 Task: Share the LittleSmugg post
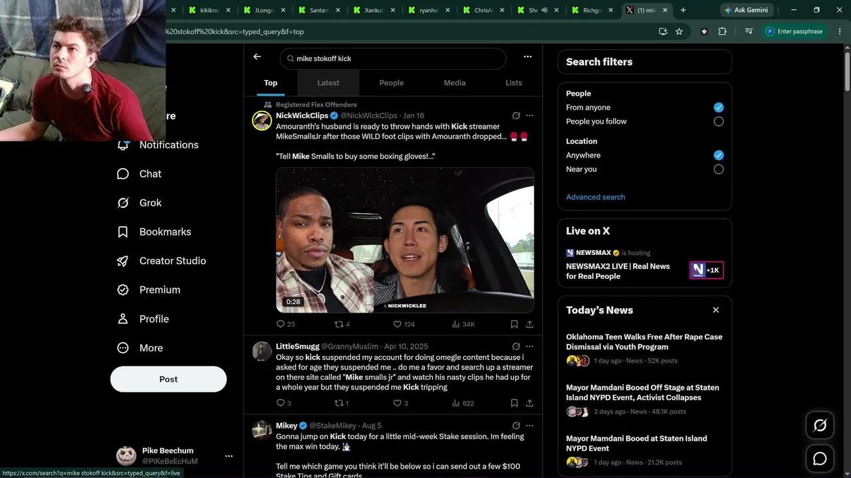click(x=529, y=403)
